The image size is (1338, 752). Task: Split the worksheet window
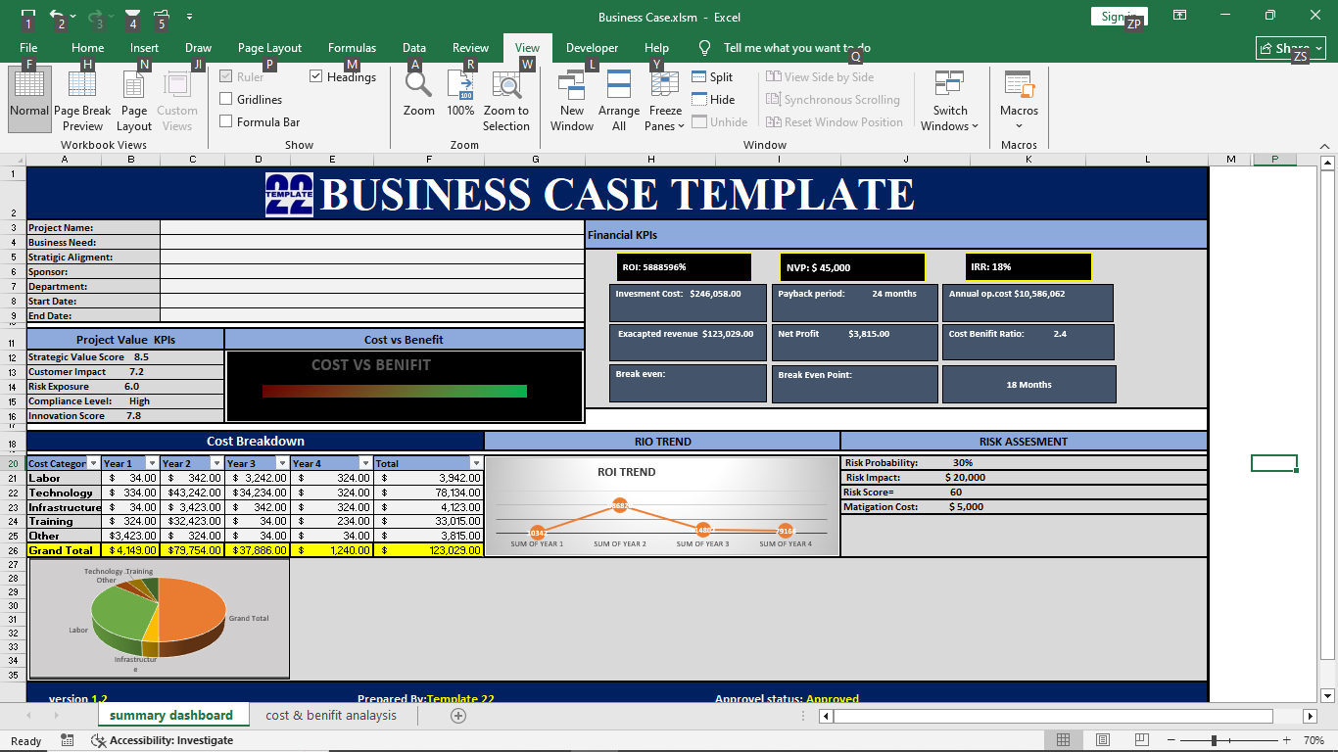pos(712,77)
